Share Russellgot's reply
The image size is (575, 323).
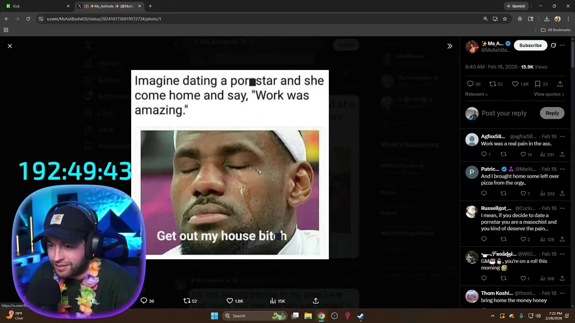tap(562, 239)
